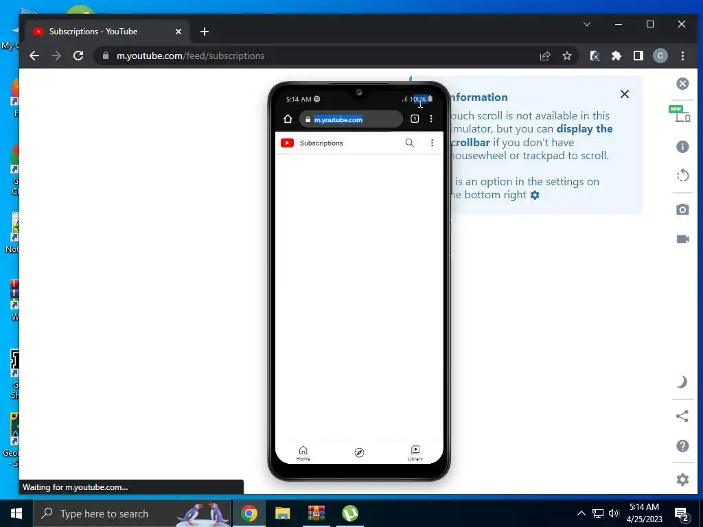Tap the YouTube Home tab
The height and width of the screenshot is (527, 703).
coord(303,453)
